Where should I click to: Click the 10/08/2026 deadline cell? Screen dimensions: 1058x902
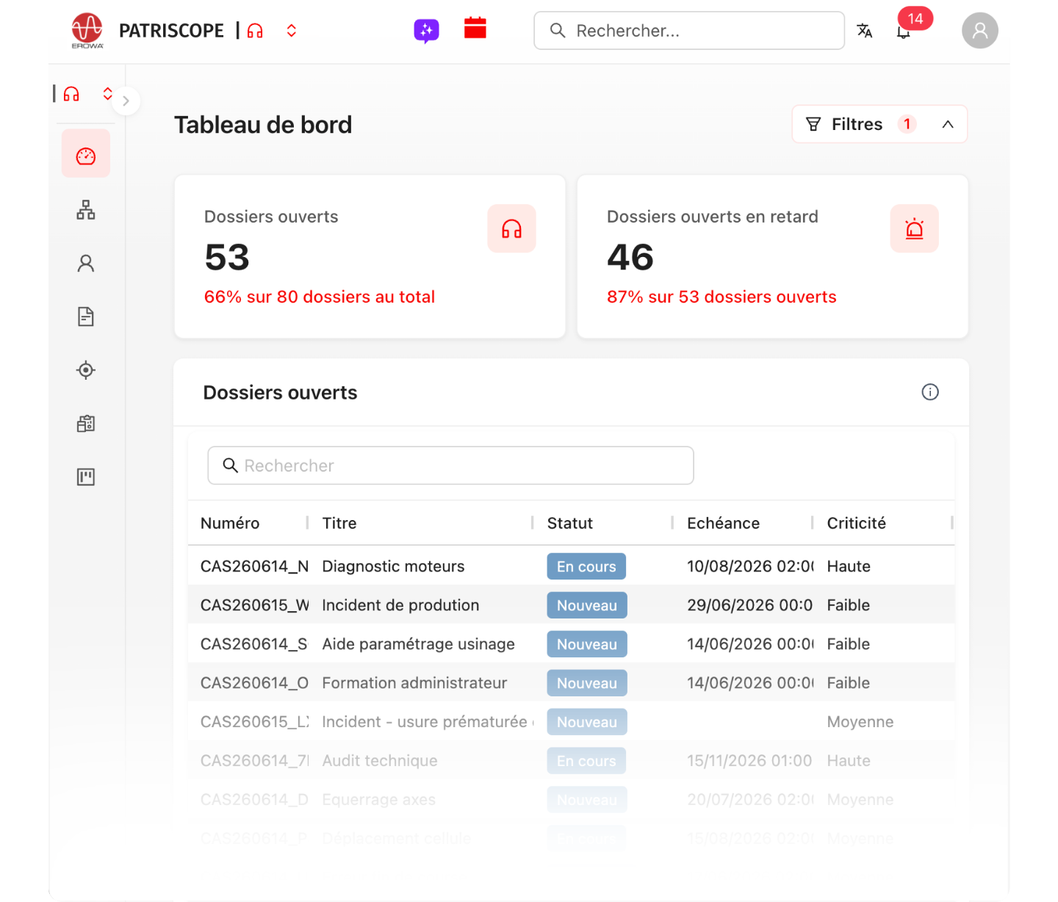750,566
